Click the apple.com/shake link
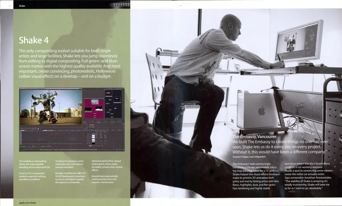 pyautogui.click(x=27, y=203)
